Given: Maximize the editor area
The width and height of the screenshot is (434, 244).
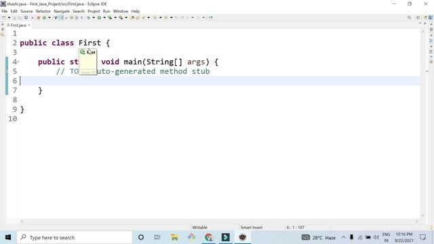Looking at the screenshot, I should click(x=425, y=24).
